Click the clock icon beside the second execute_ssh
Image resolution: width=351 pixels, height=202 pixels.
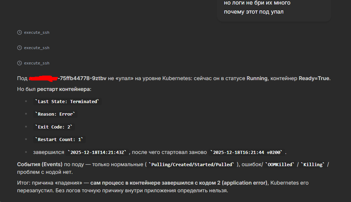20,48
